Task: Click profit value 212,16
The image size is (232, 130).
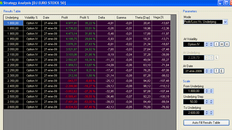Action: click(x=69, y=75)
